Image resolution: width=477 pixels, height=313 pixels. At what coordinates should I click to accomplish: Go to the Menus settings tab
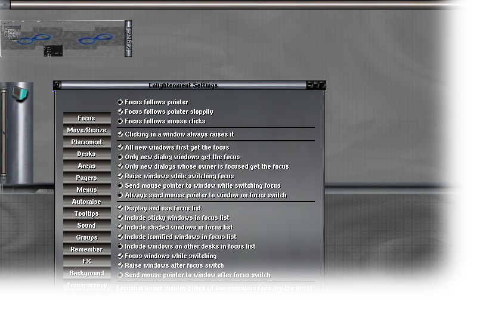tap(86, 190)
